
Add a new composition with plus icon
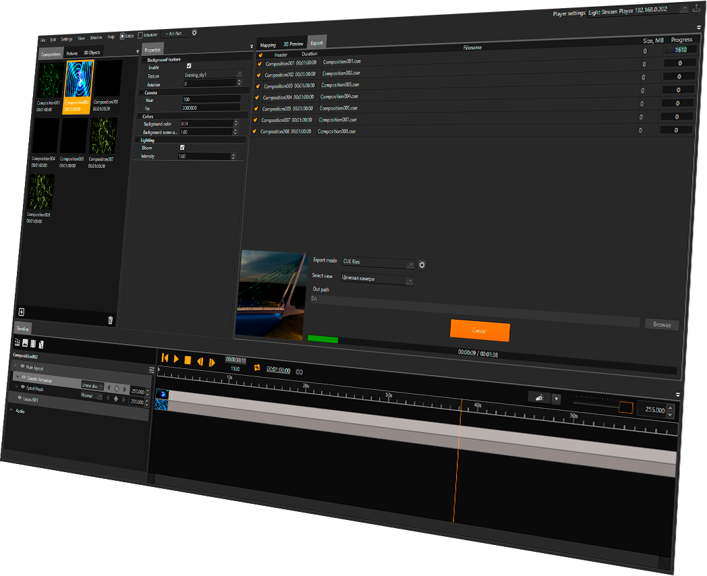point(21,312)
